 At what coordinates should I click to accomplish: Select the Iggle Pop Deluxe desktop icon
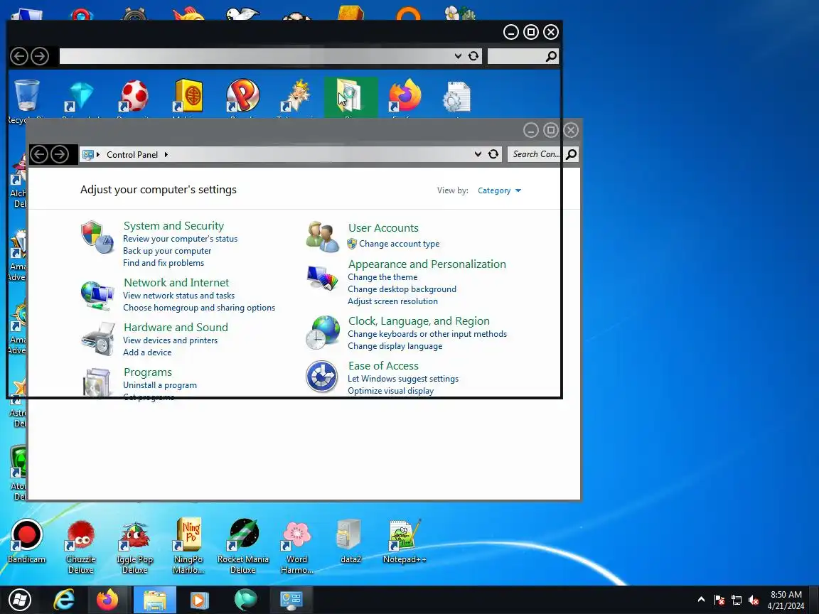(x=135, y=546)
